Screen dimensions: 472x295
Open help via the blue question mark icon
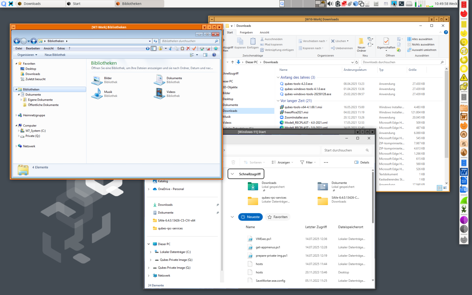click(214, 55)
